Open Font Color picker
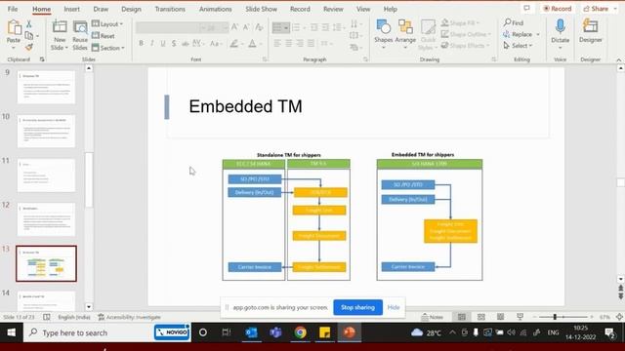 tap(252, 43)
